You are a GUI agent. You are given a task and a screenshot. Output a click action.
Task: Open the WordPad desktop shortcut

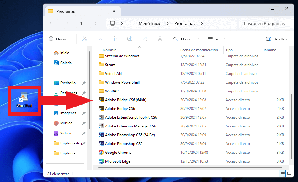point(24,100)
